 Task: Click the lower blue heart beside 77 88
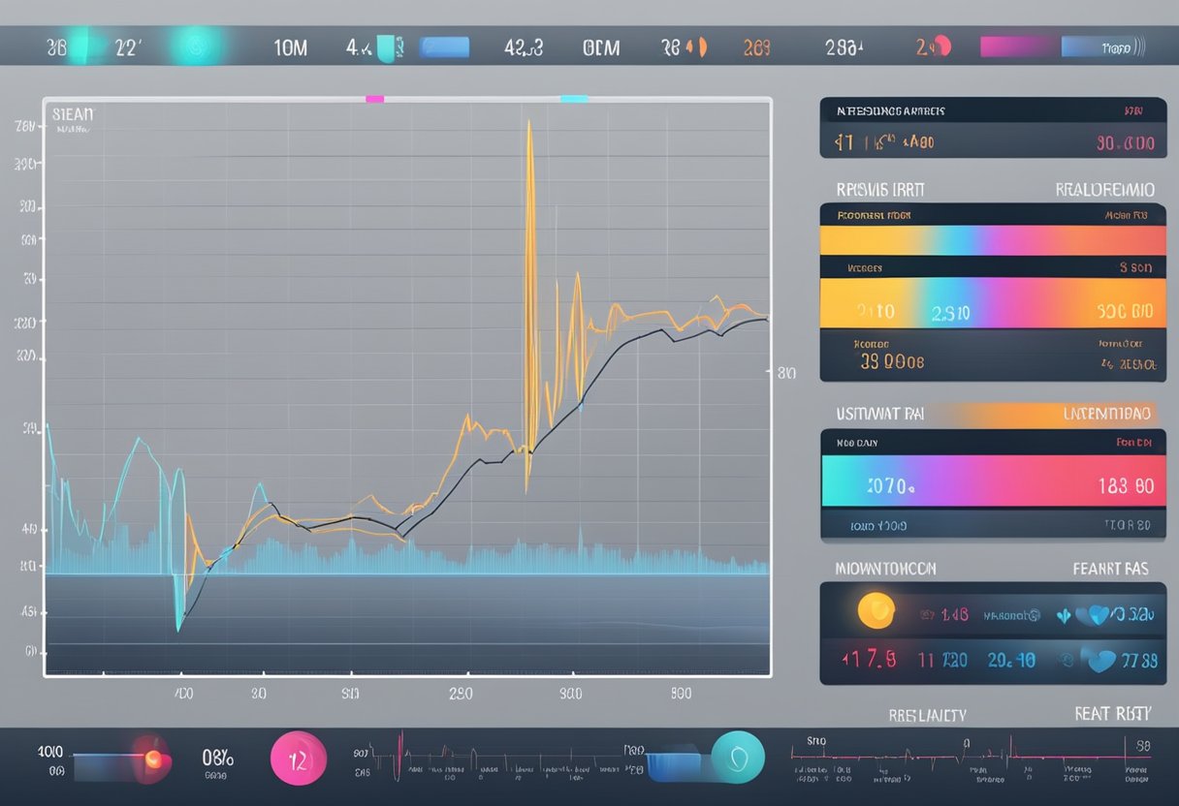point(1101,661)
